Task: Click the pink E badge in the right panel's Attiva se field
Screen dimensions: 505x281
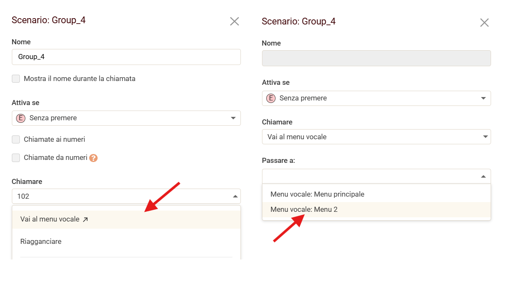Action: pyautogui.click(x=270, y=98)
